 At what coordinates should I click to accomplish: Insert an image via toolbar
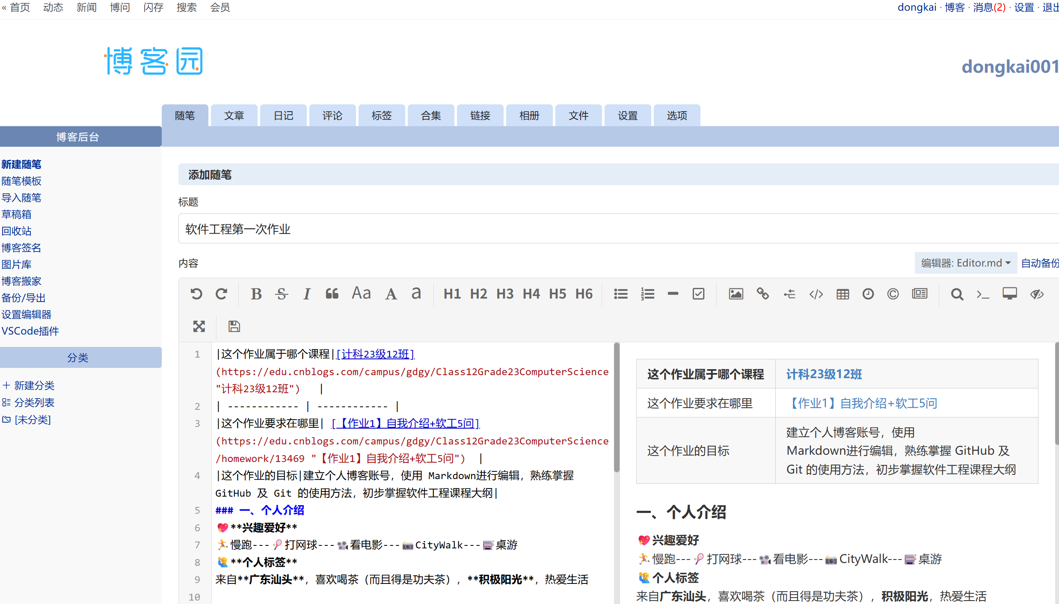[736, 294]
